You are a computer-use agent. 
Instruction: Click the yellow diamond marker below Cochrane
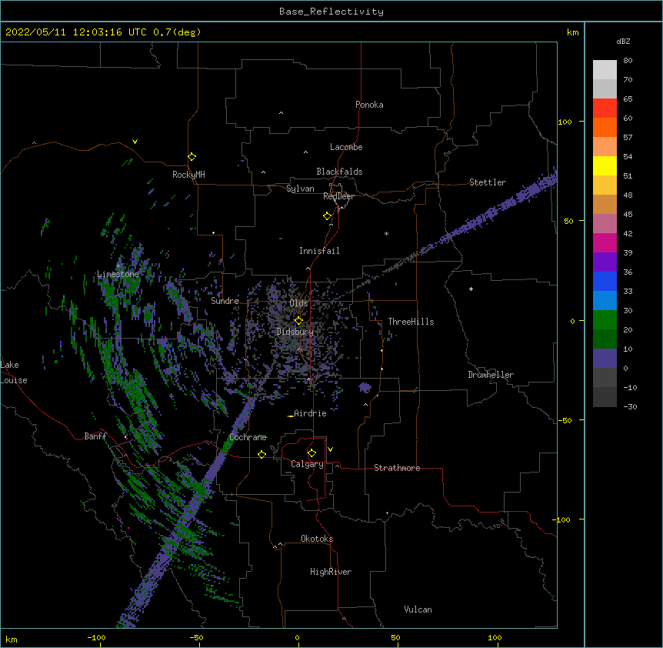[262, 454]
